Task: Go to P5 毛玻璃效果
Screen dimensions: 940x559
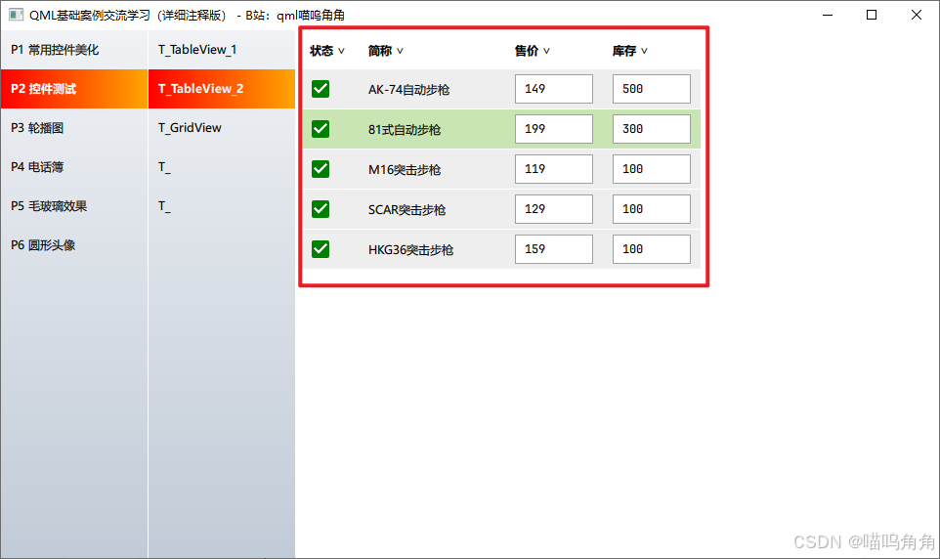Action: 74,206
